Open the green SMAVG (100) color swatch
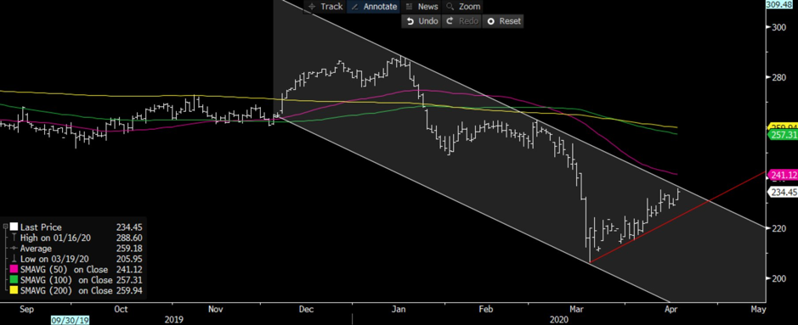 pos(13,280)
